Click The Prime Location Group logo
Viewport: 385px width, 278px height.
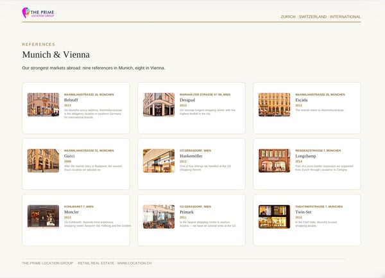pyautogui.click(x=38, y=13)
